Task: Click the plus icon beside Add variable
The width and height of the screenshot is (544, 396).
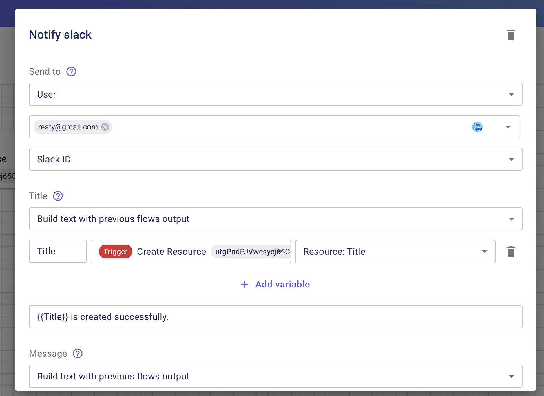Action: [x=245, y=284]
